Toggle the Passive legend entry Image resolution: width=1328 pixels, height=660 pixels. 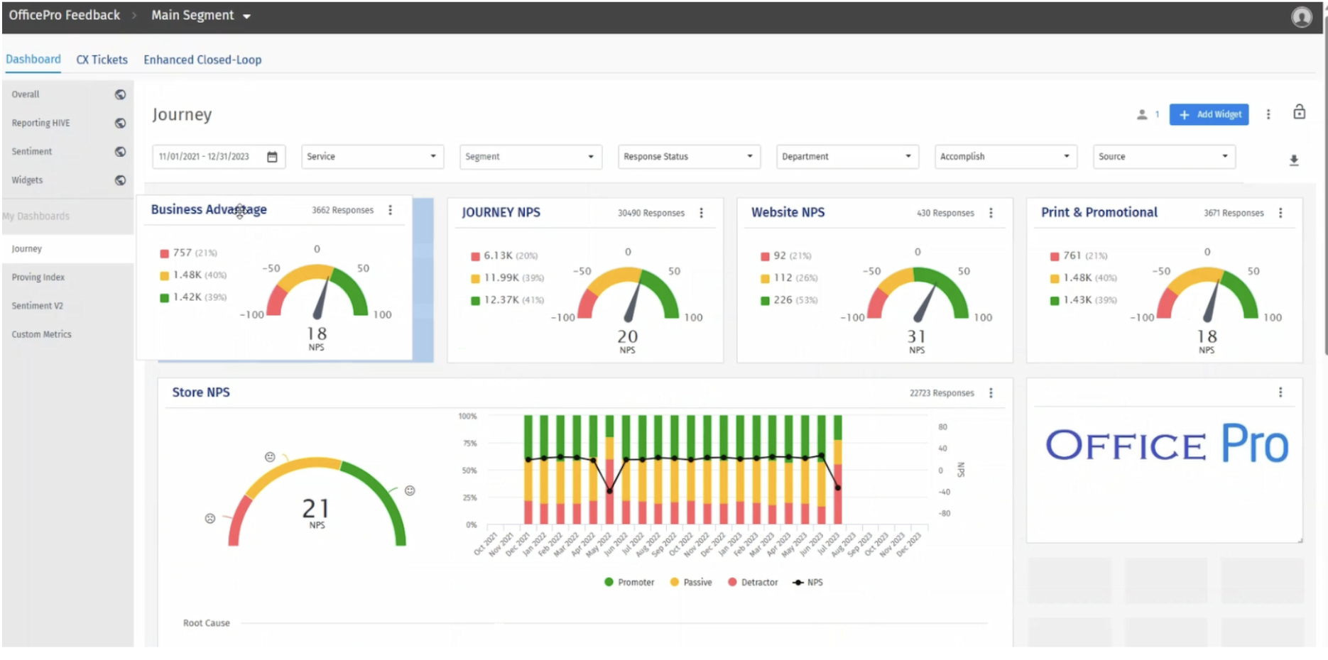[690, 582]
